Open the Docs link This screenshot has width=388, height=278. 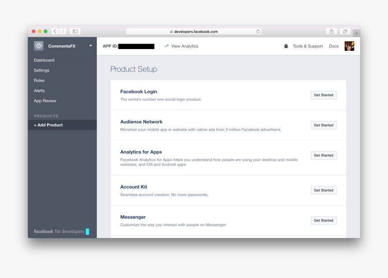(333, 46)
